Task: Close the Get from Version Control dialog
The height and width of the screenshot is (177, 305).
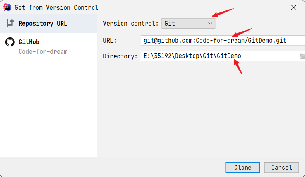Action: 294,7
